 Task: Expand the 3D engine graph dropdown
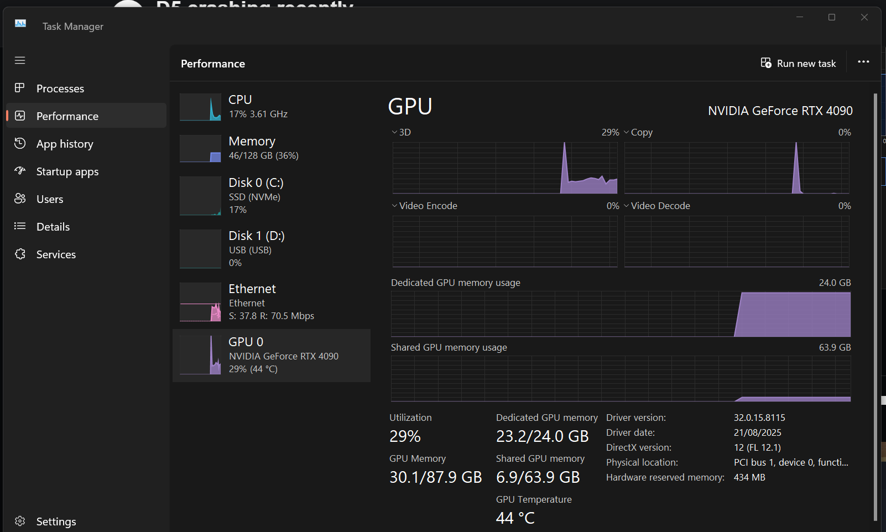[x=394, y=132]
